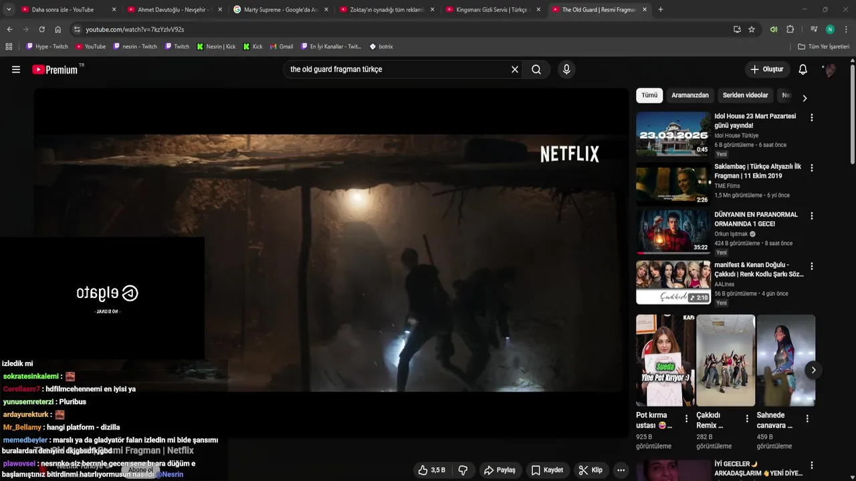Open options for Pot kırma ustası short
Image resolution: width=856 pixels, height=481 pixels.
686,419
